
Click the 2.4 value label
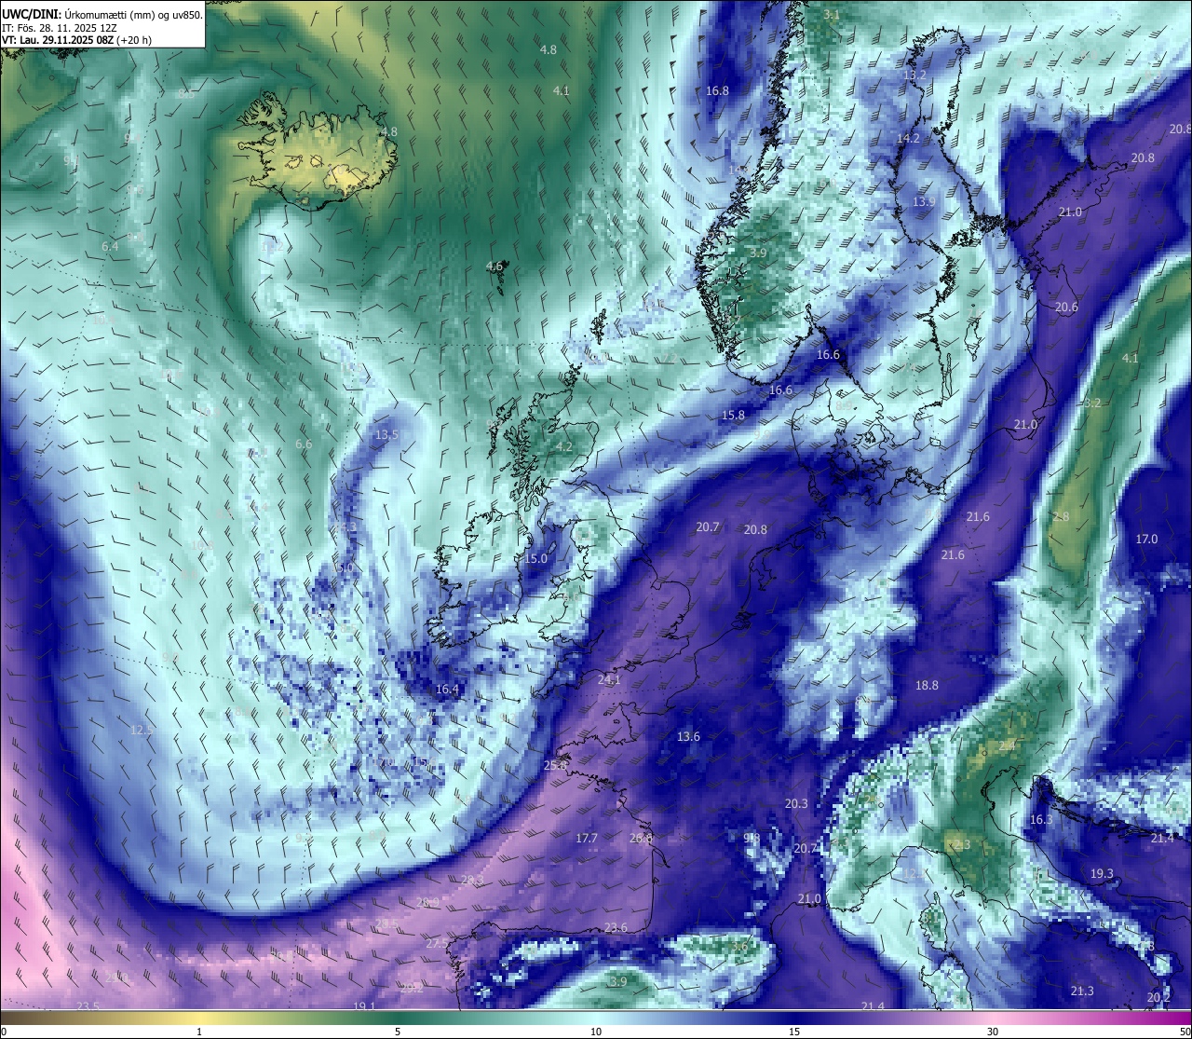pos(1008,746)
